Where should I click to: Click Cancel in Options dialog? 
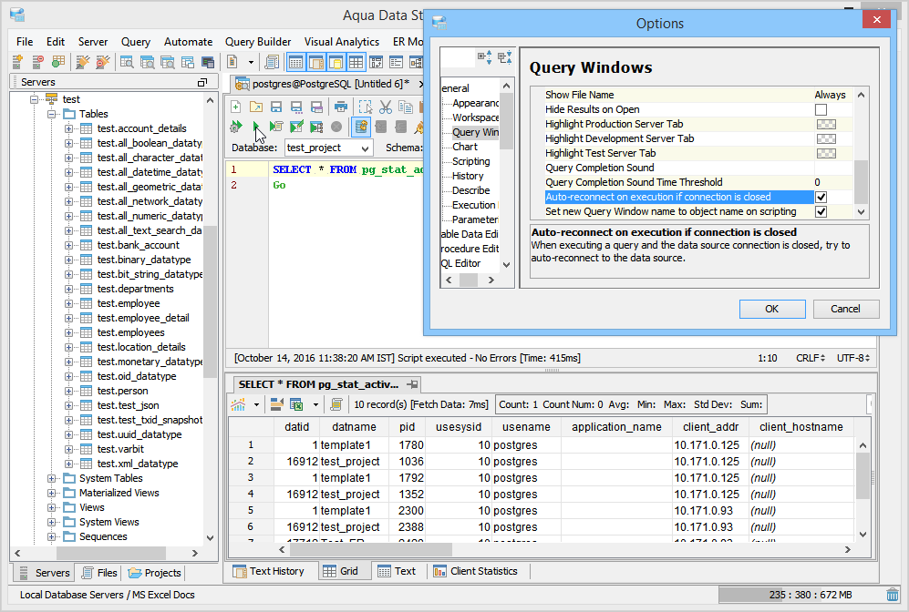(846, 309)
